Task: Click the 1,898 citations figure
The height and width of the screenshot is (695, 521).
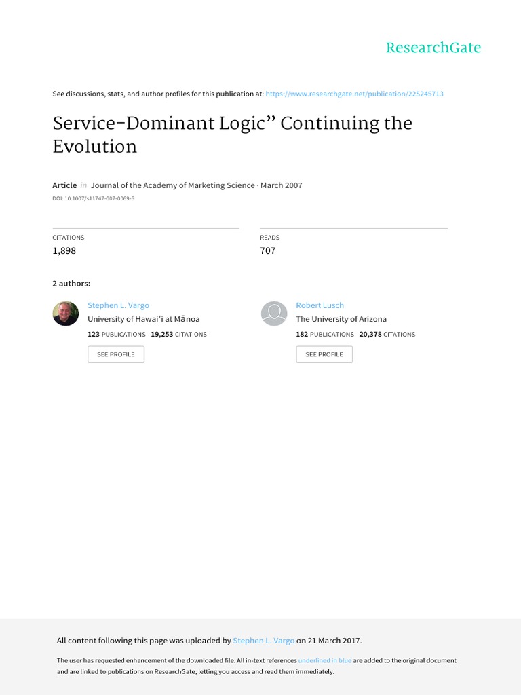Action: (x=64, y=251)
